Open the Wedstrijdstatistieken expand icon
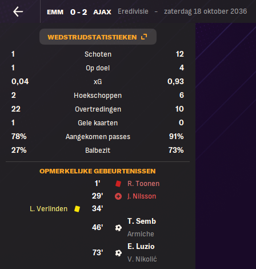 [x=144, y=37]
